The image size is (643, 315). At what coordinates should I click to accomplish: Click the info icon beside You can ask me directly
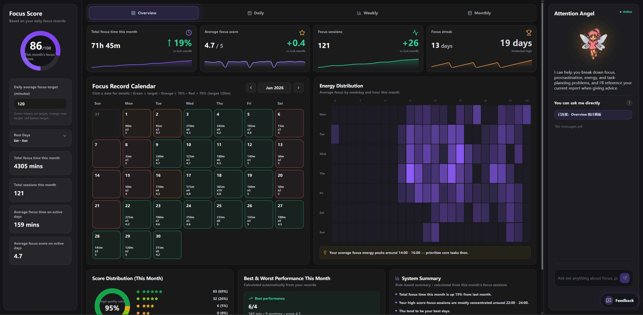(x=629, y=103)
